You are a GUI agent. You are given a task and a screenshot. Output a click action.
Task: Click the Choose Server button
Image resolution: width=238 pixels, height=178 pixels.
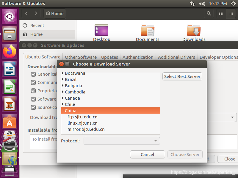coord(185,154)
